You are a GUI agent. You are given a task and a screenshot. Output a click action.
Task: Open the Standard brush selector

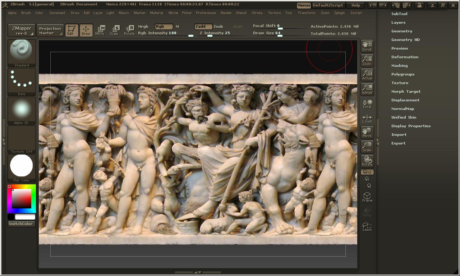pyautogui.click(x=22, y=53)
